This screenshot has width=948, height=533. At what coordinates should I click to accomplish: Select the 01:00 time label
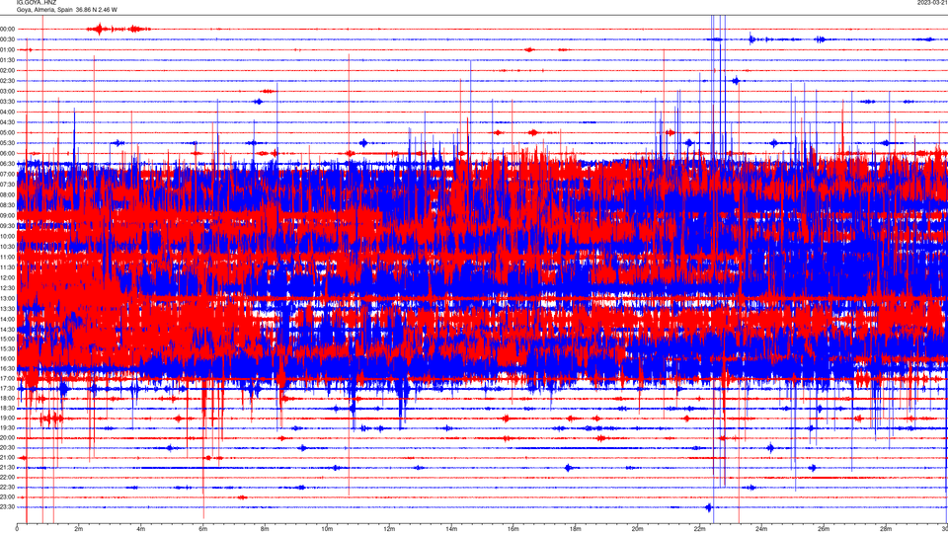8,49
